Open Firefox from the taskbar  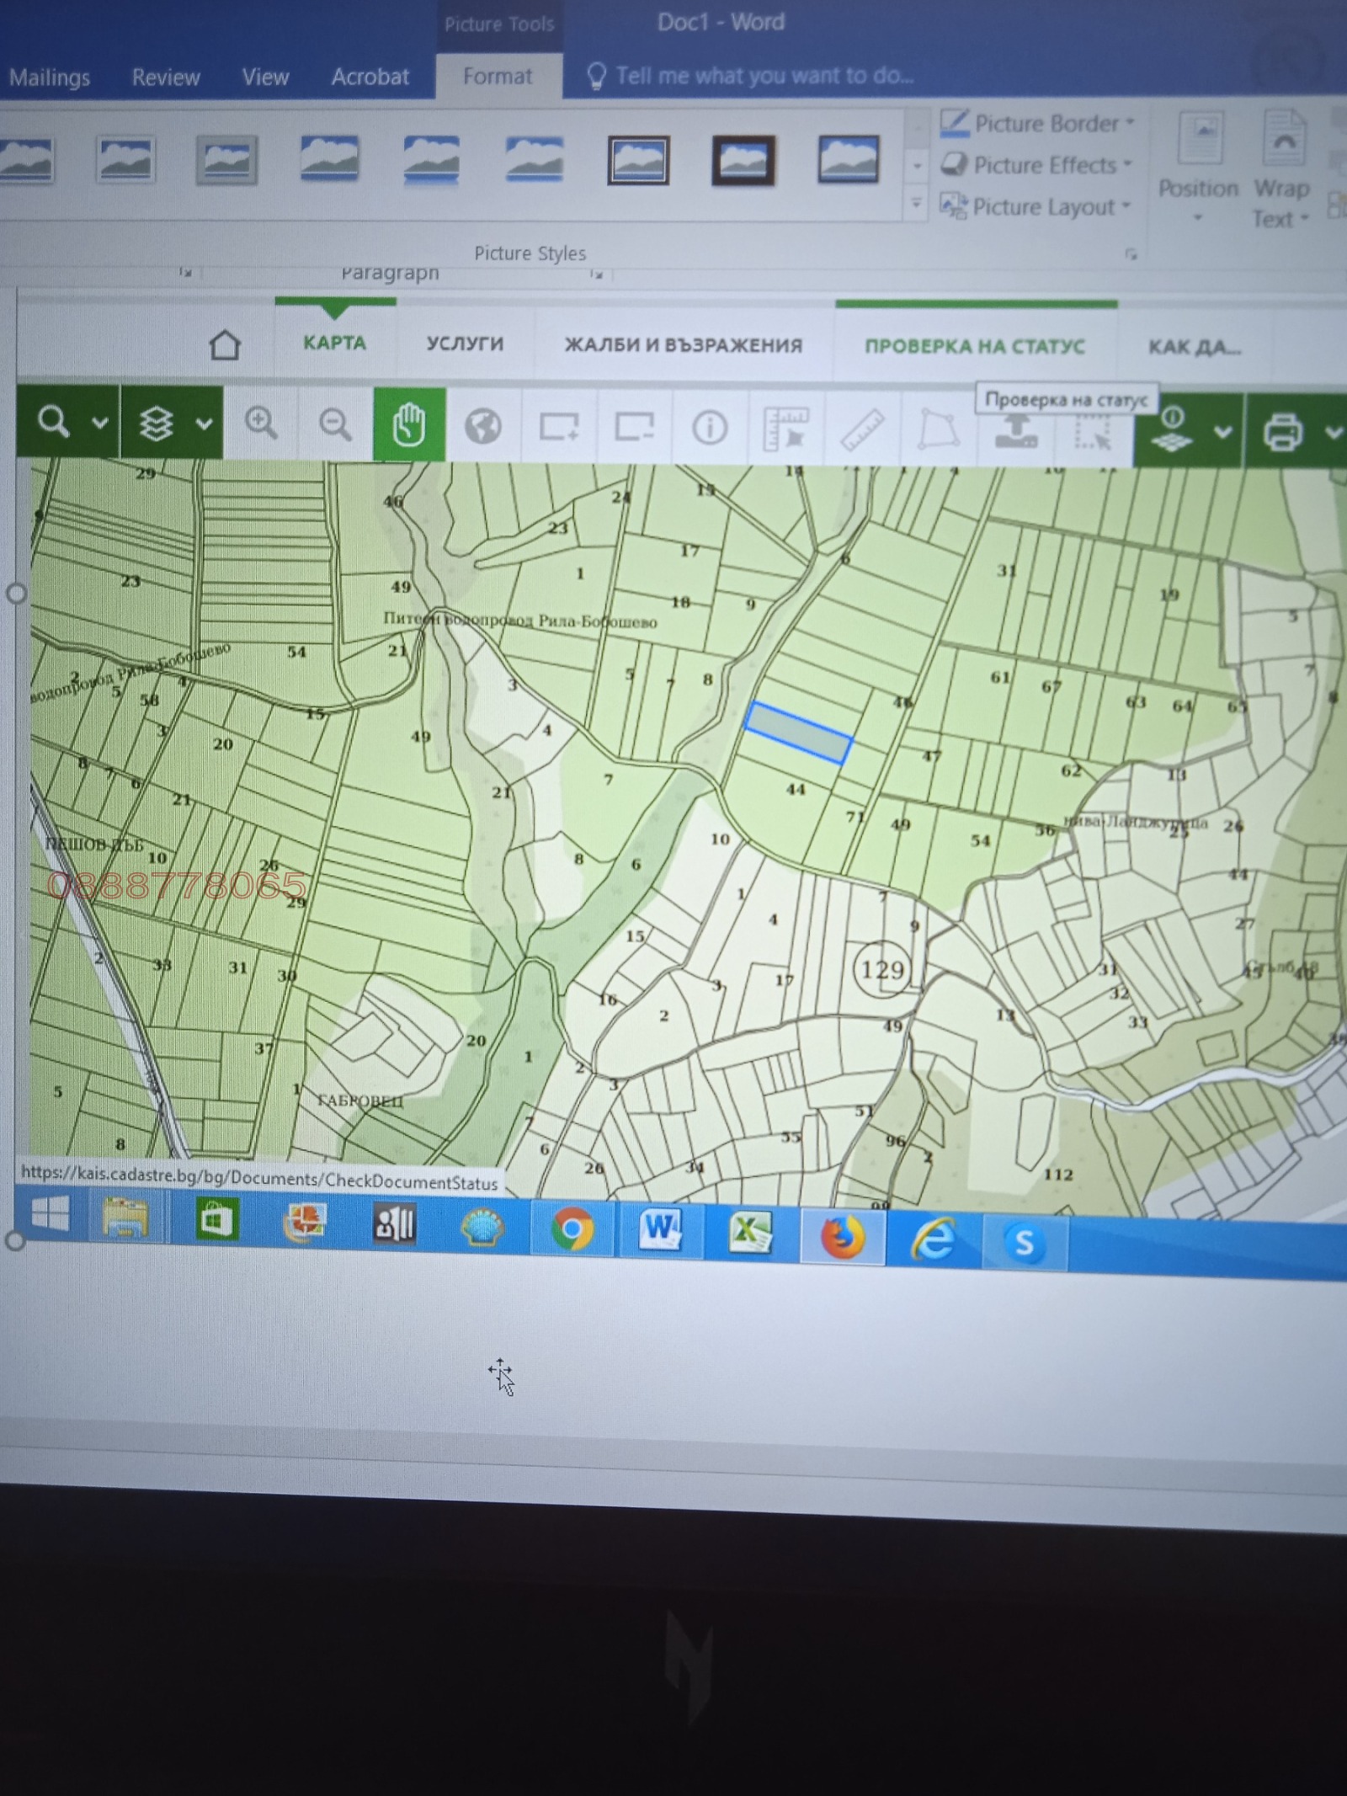coord(843,1238)
